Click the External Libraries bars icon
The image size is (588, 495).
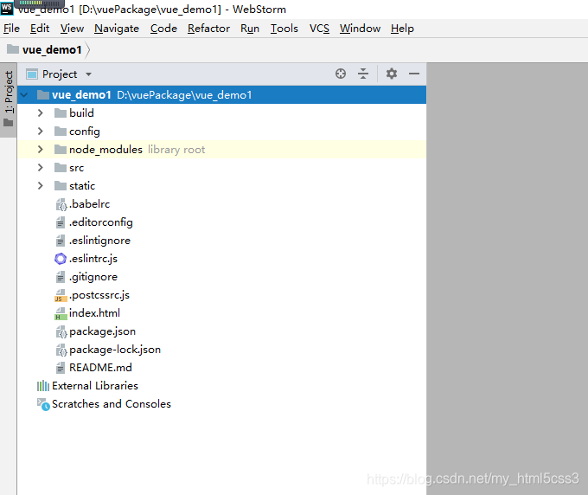click(43, 386)
